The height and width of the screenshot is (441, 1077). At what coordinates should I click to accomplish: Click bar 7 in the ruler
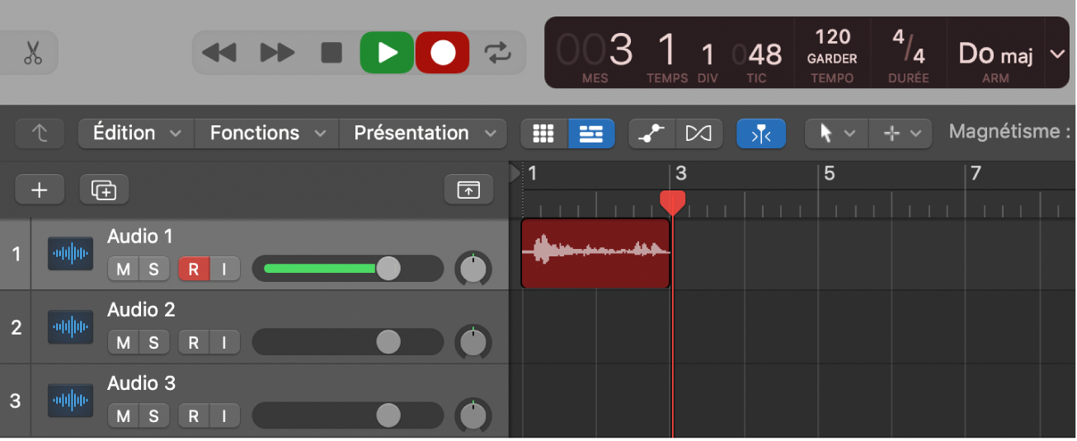click(x=976, y=173)
